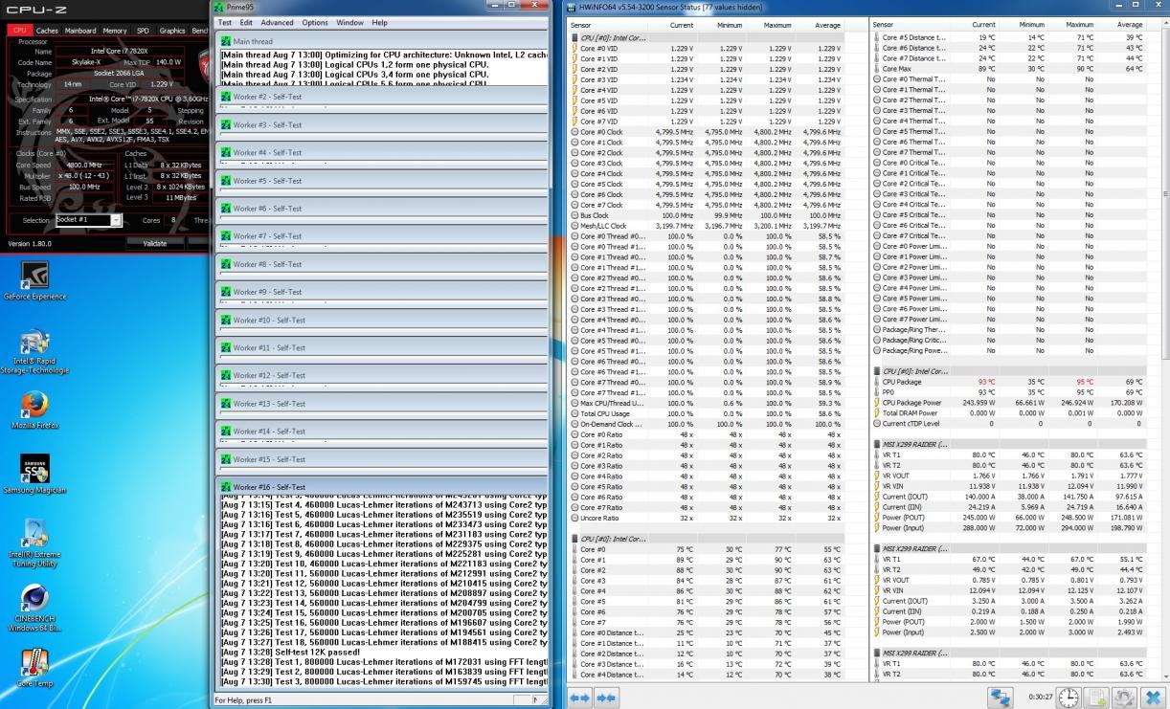The image size is (1170, 709).
Task: Open the Test menu in Prime95
Action: click(225, 22)
